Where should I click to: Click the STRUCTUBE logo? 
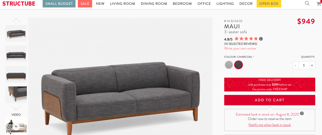point(19,4)
